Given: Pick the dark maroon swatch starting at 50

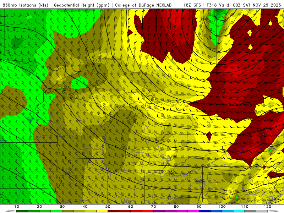Looking at the screenshot, I should pos(113,211).
